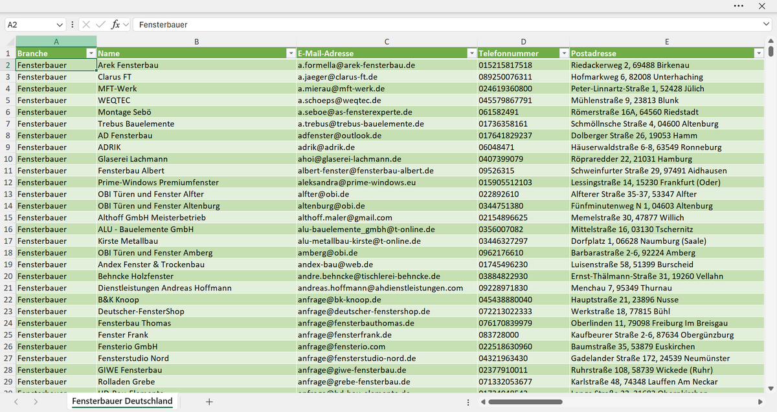777x412 pixels.
Task: Select cell Althoff GmbH Meisterbetrieb
Action: [x=196, y=217]
